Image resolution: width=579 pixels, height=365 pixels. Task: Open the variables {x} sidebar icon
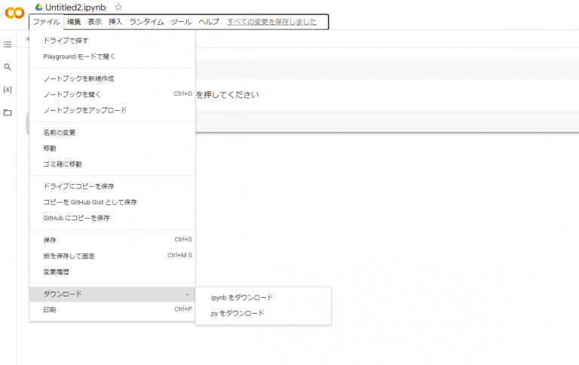pos(8,90)
